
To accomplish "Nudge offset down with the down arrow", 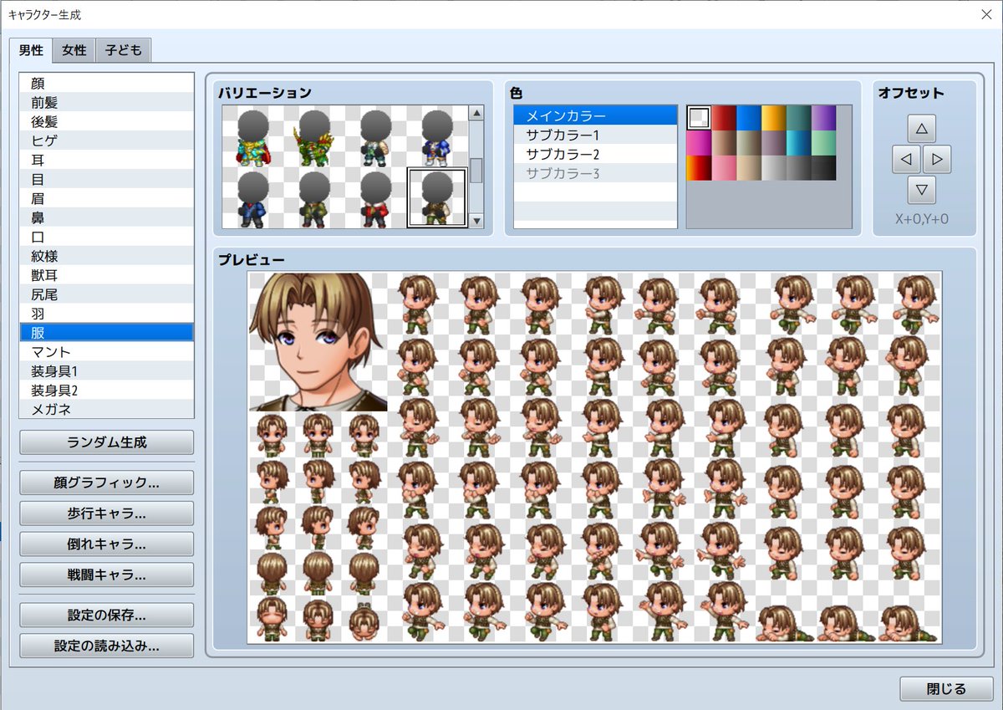I will coord(921,189).
